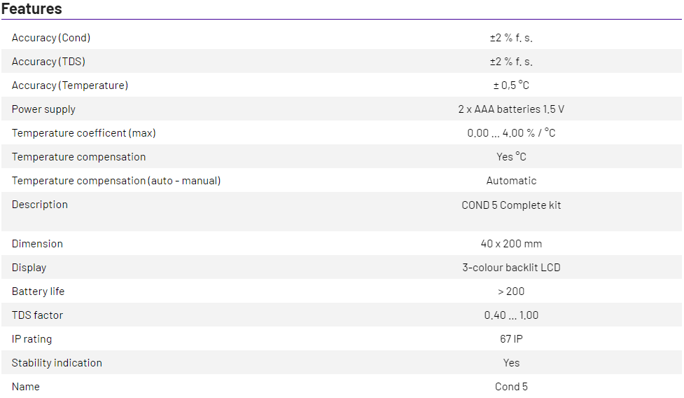Click the ± 0,5 °C temperature accuracy value

point(511,85)
